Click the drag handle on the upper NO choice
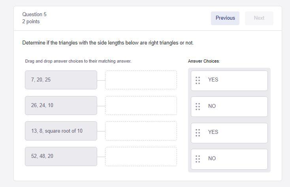The height and width of the screenshot is (187, 290). [198, 106]
